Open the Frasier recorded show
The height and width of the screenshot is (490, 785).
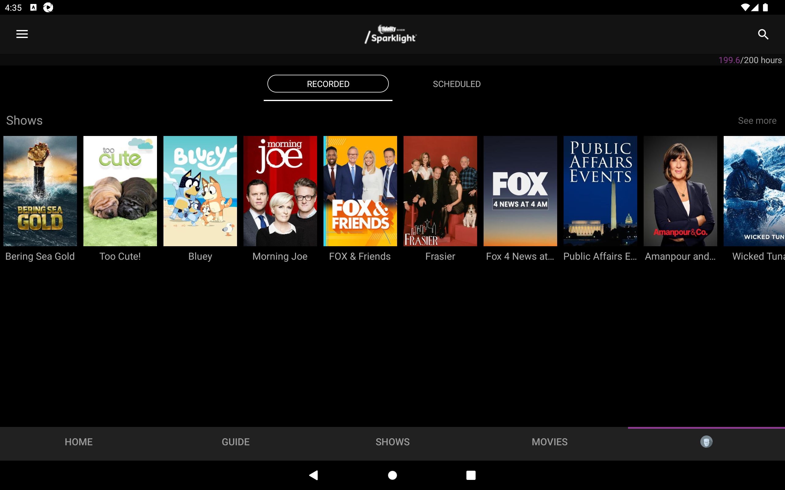point(440,190)
